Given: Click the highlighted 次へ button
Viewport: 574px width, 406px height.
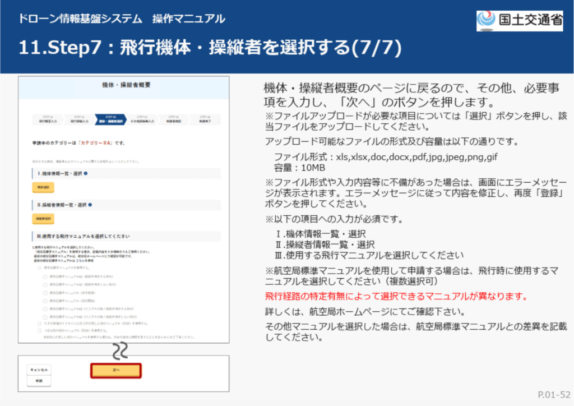Looking at the screenshot, I should (x=115, y=371).
